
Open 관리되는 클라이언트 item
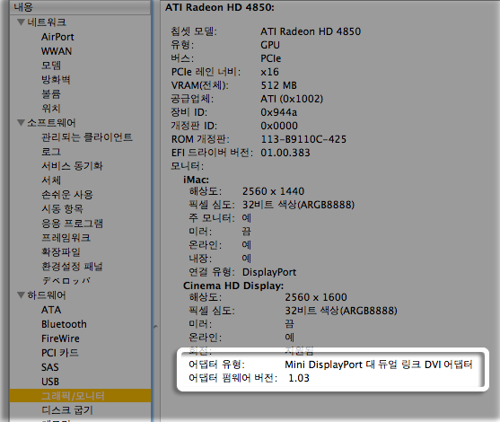(87, 137)
